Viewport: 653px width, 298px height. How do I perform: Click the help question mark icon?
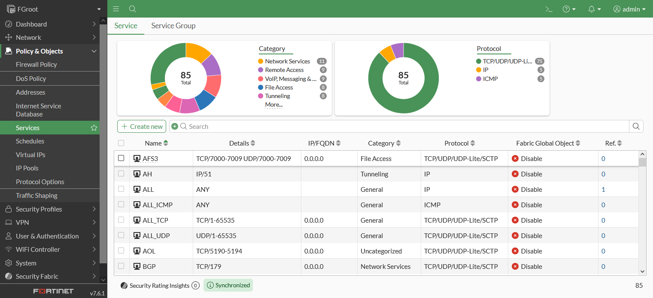tap(569, 9)
